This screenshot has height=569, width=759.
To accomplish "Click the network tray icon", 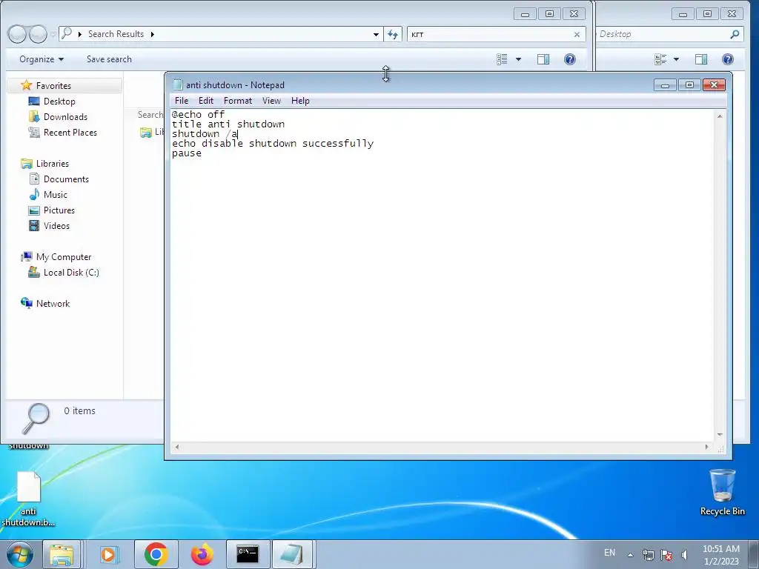I will [648, 555].
